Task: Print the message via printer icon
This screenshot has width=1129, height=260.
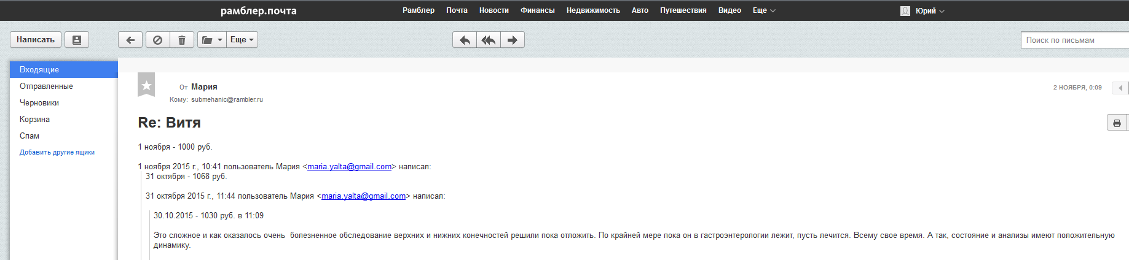Action: pos(1117,123)
